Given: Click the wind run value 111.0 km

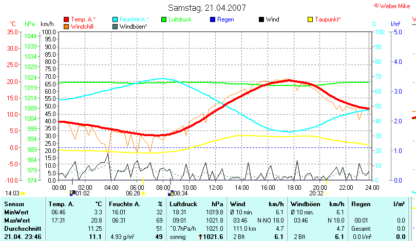Looking at the screenshot, I should tap(244, 229).
